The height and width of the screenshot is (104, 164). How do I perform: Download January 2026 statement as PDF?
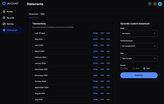[102, 63]
